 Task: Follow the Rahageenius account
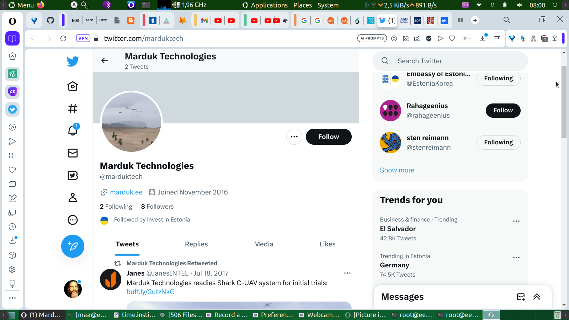click(x=503, y=110)
